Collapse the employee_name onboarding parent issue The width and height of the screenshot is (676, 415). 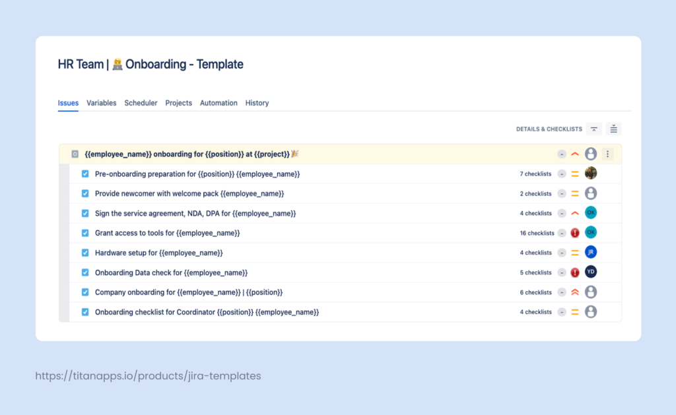pyautogui.click(x=574, y=153)
